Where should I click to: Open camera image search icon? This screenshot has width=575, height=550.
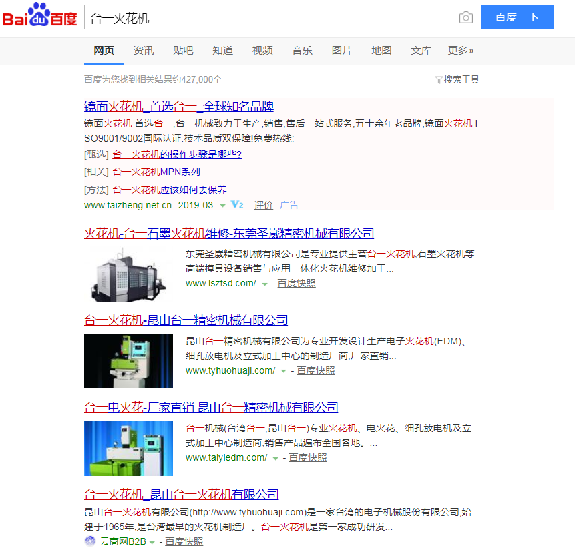click(x=465, y=17)
